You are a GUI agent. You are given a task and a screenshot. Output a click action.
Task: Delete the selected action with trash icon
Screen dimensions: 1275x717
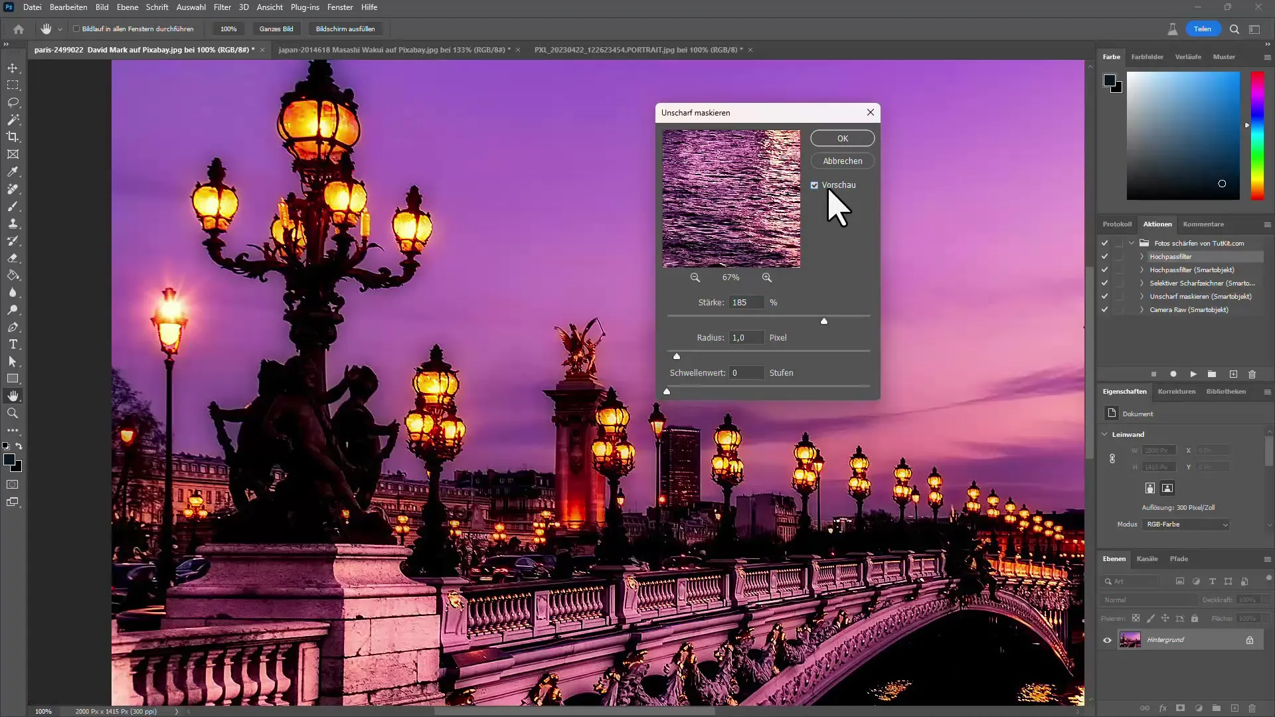1252,374
